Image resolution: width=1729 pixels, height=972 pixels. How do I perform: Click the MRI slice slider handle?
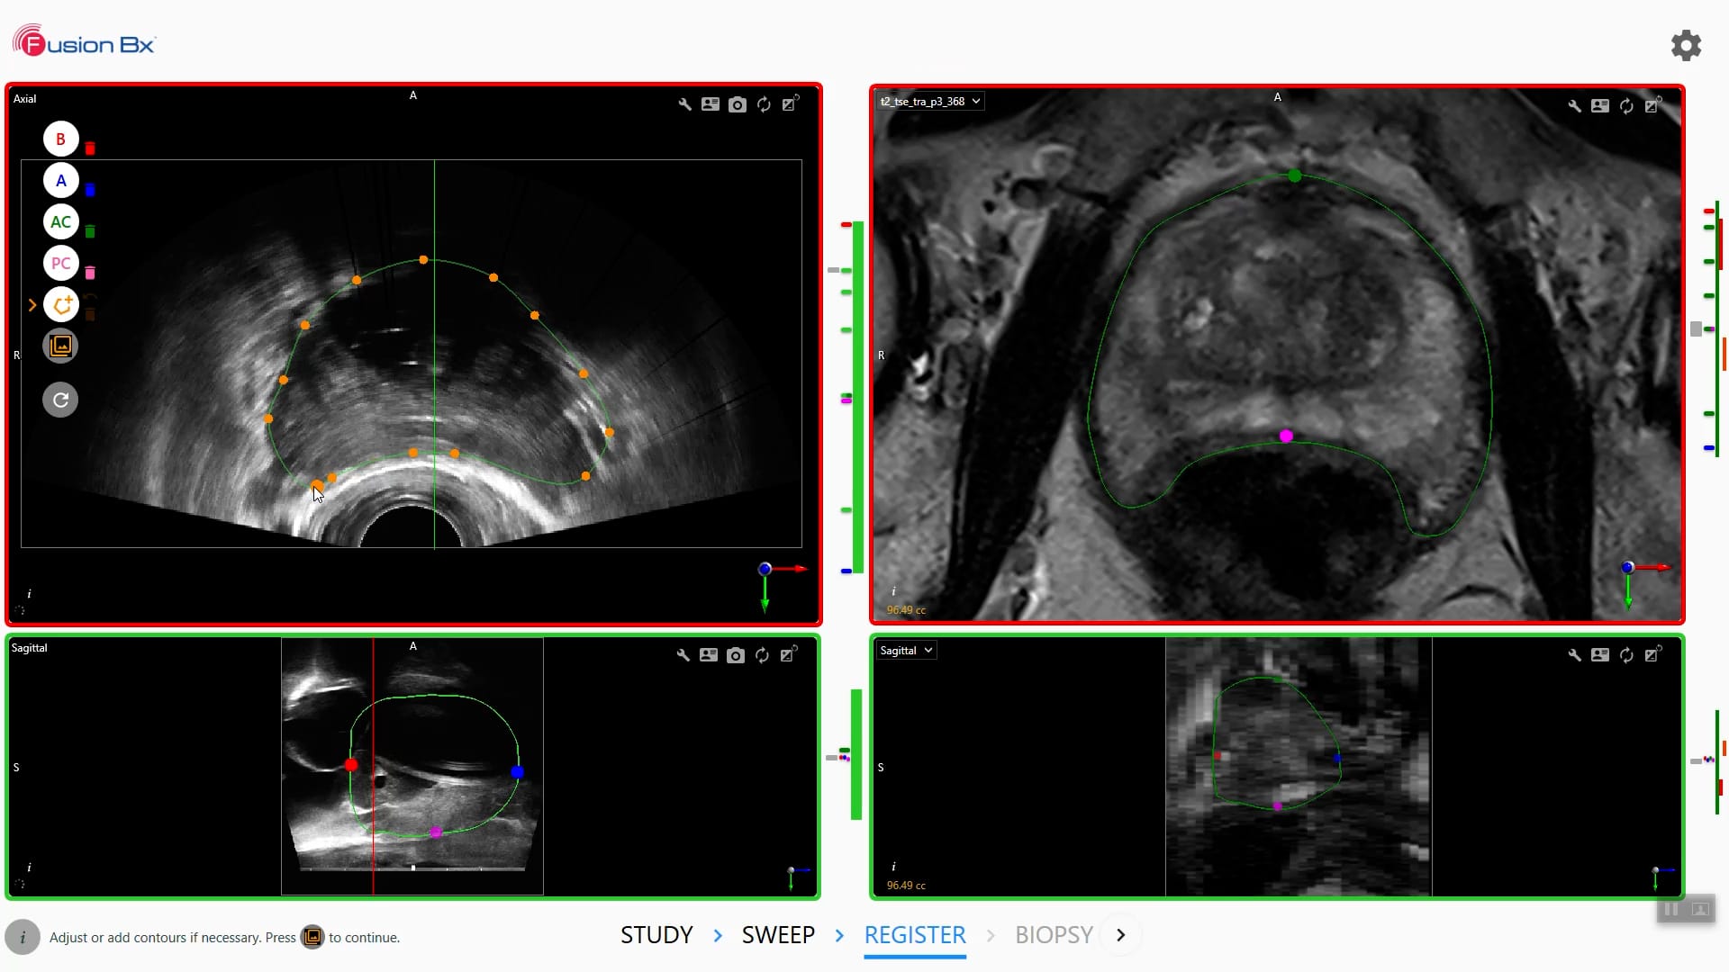point(1696,329)
